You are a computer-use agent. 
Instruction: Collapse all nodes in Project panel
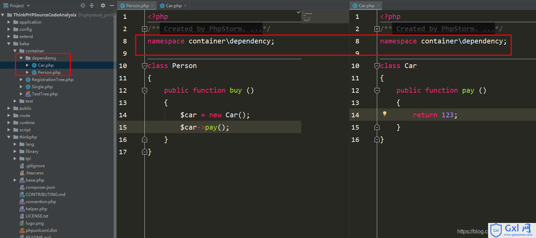pyautogui.click(x=92, y=5)
